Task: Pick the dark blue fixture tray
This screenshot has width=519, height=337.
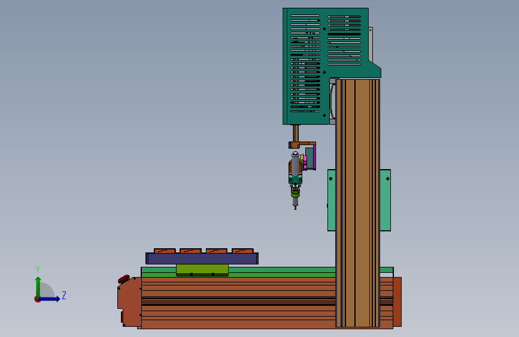Action: point(202,258)
